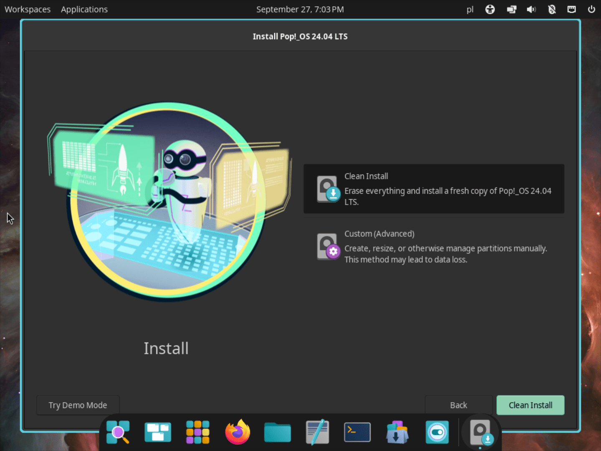Open the date and time panel
The image size is (601, 451).
300,9
